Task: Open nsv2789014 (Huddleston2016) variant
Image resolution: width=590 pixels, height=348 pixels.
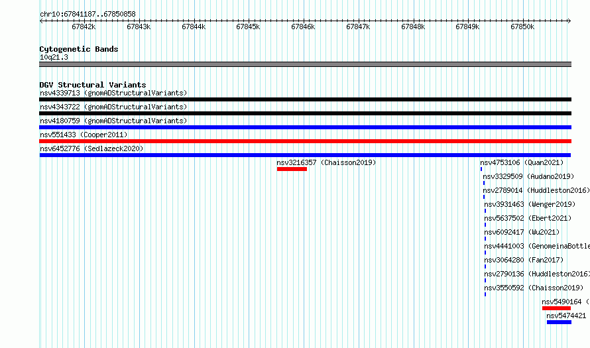Action: click(x=536, y=190)
